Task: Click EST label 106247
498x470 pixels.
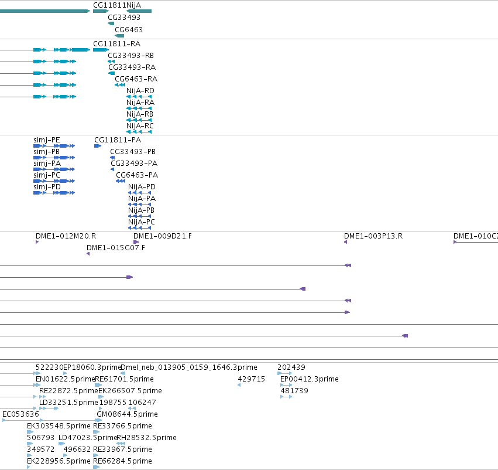Action: pos(142,403)
